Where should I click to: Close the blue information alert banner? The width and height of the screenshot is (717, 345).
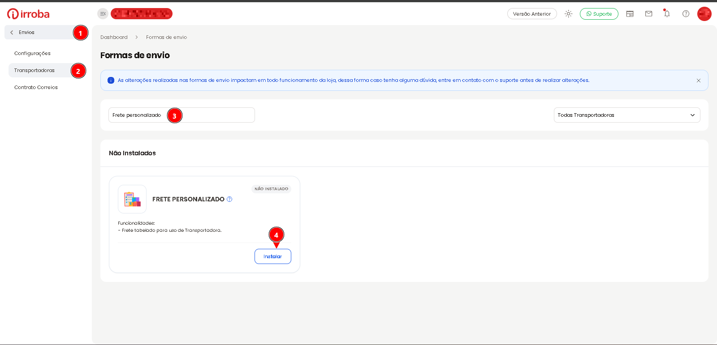[x=698, y=81]
